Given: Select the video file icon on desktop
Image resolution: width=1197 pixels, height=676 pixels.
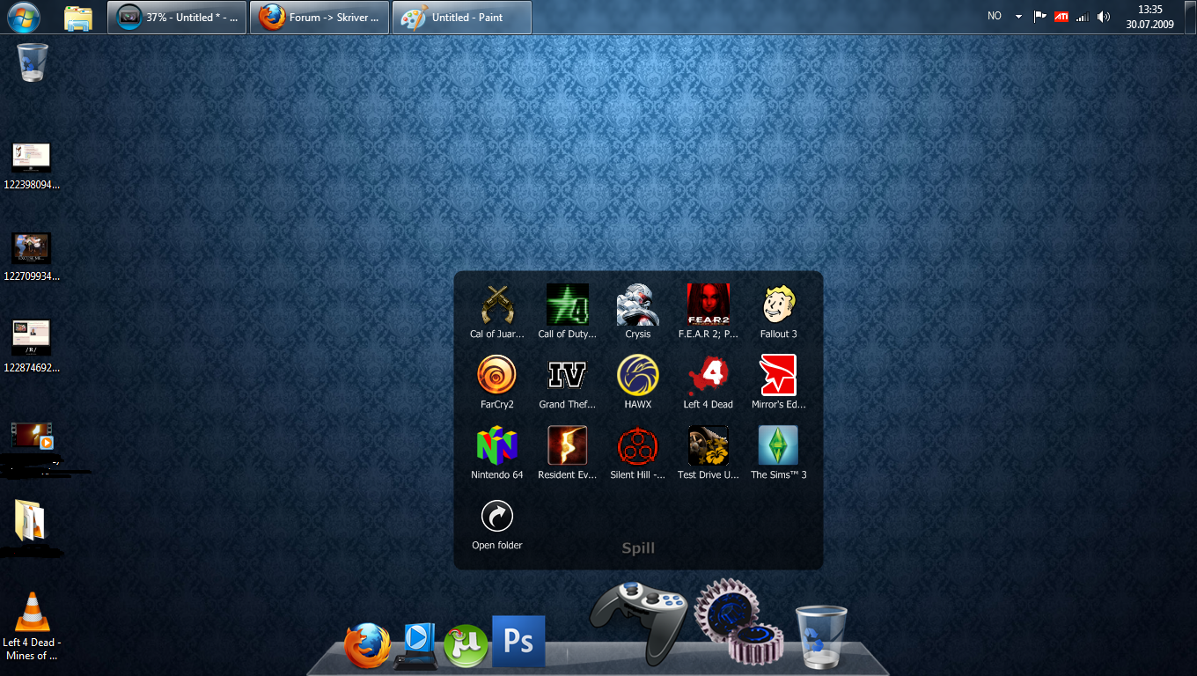Looking at the screenshot, I should click(x=32, y=436).
